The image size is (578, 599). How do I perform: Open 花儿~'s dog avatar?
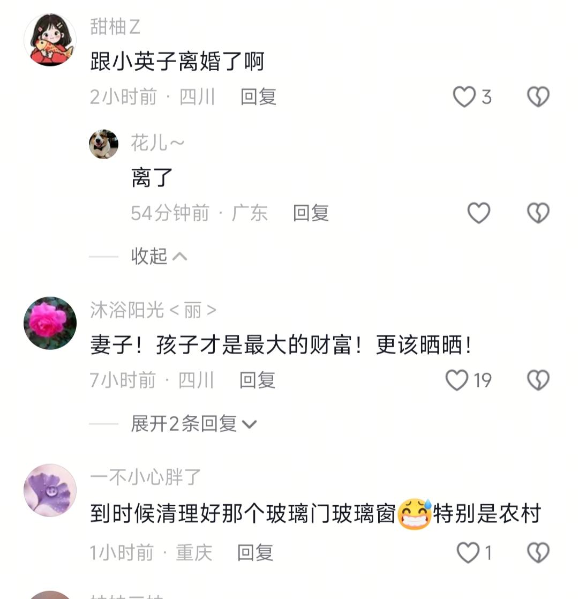(x=103, y=144)
